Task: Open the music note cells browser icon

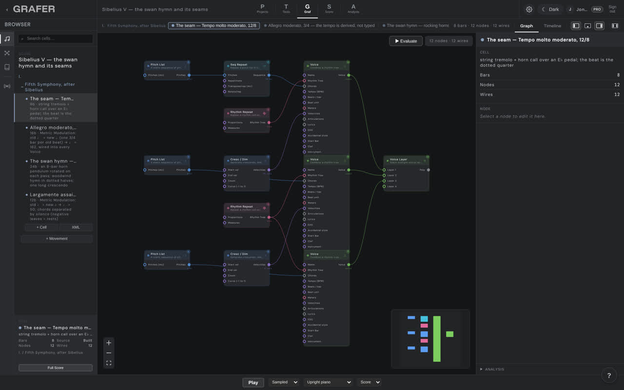Action: 7,39
